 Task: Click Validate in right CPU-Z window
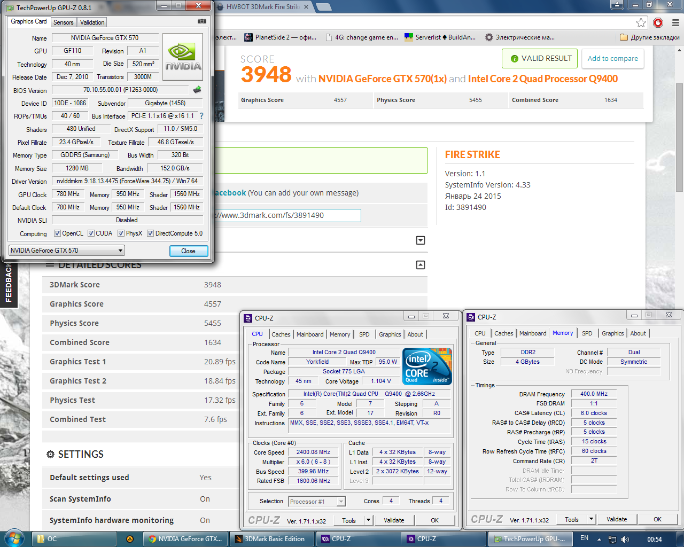pos(617,519)
